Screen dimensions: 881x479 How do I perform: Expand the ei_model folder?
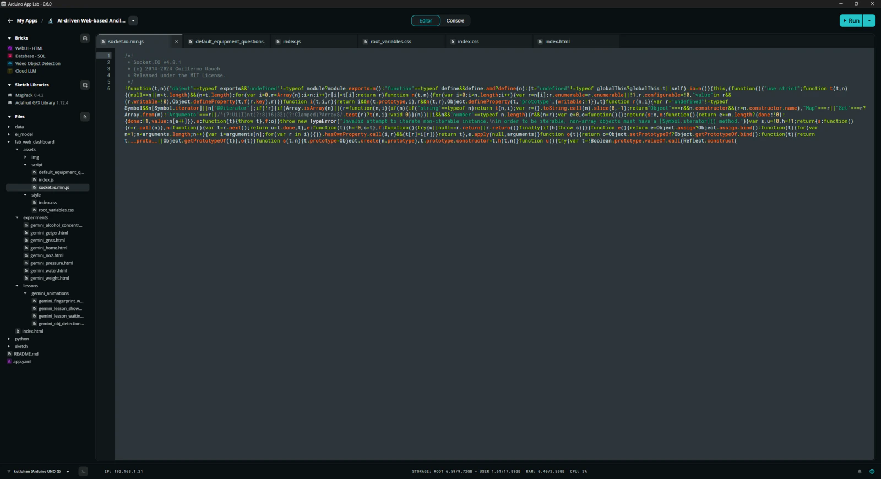tap(9, 134)
